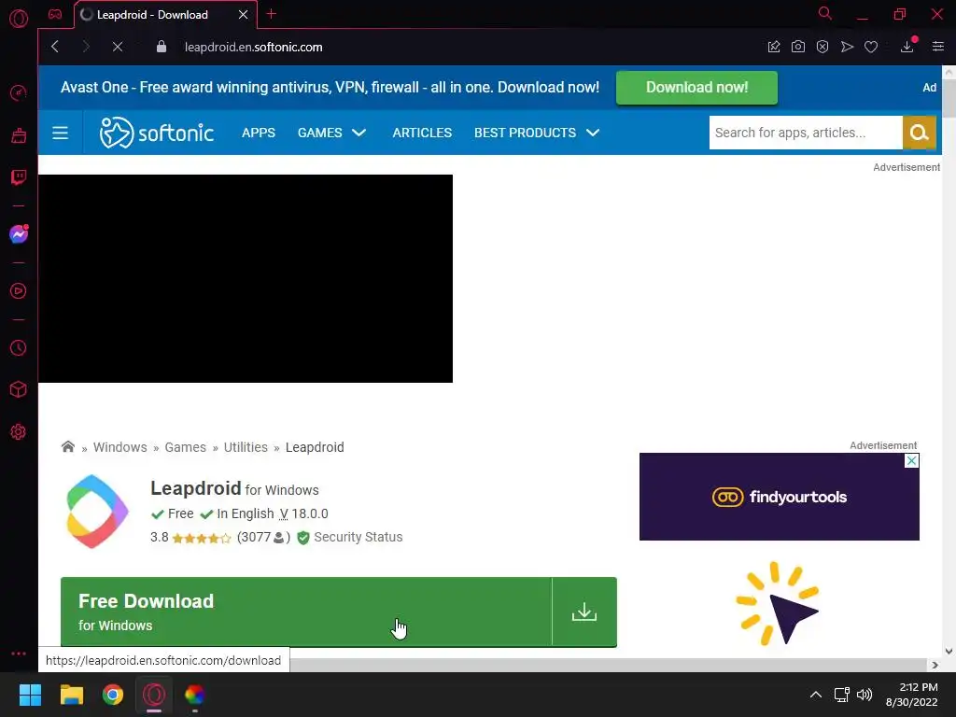Open the Games breadcrumb link

[186, 447]
